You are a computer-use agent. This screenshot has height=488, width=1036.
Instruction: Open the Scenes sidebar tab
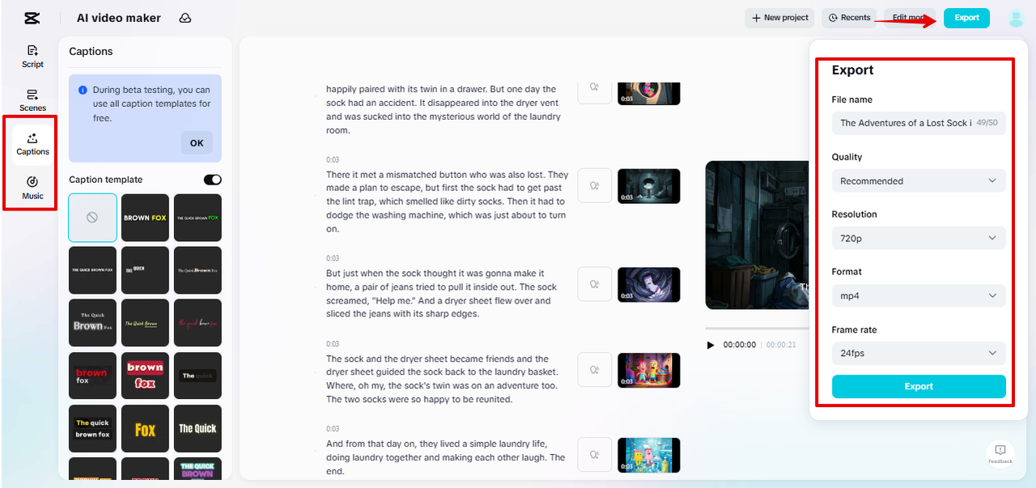(x=33, y=100)
